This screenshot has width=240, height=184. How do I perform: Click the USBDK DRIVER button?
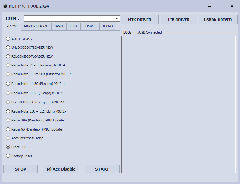tap(218, 20)
